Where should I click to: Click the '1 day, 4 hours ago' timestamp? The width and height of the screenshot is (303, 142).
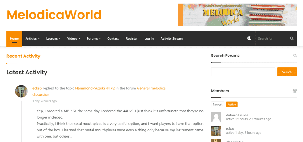coord(45,101)
